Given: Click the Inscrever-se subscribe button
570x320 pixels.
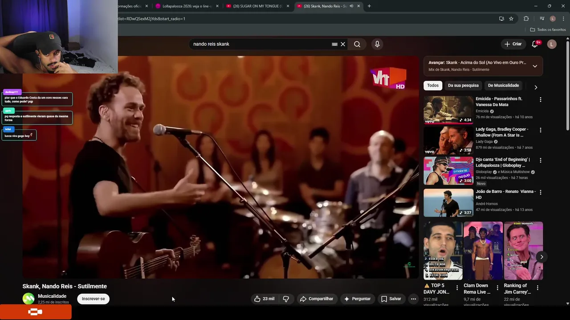Looking at the screenshot, I should pyautogui.click(x=94, y=299).
